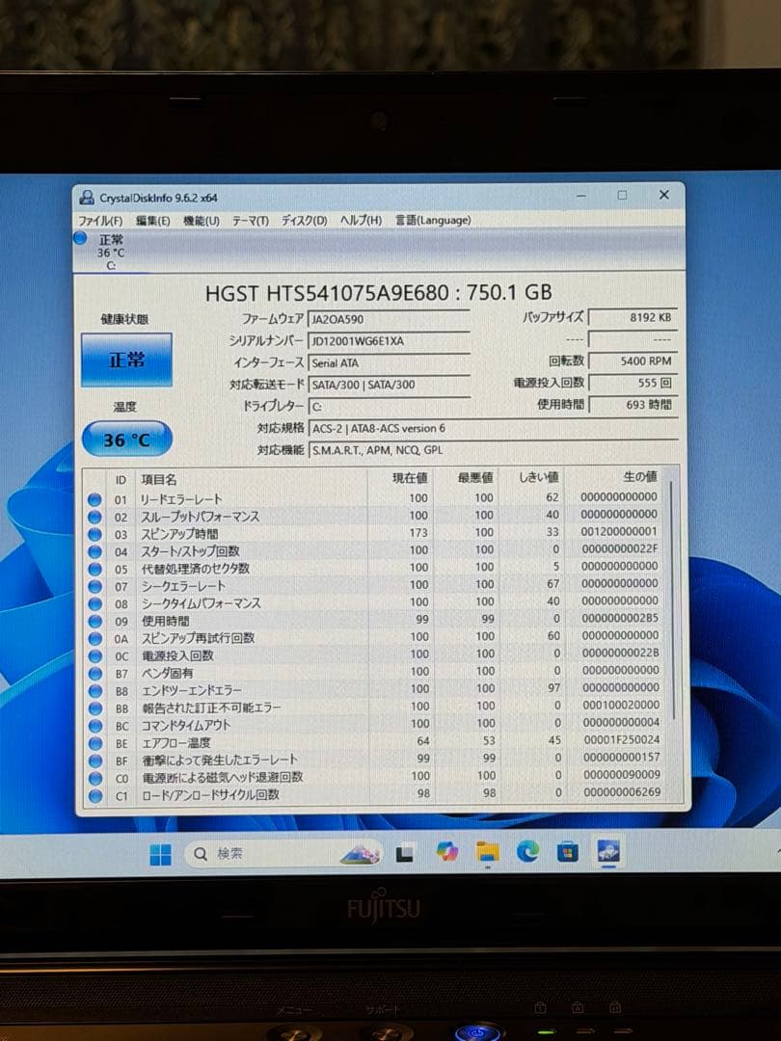Click the 36 °C temperature button
Viewport: 781px width, 1041px height.
tap(127, 440)
